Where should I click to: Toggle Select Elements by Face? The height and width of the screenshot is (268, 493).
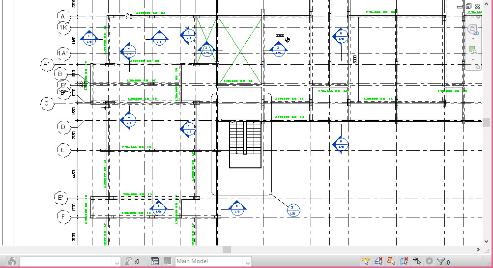pos(404,261)
